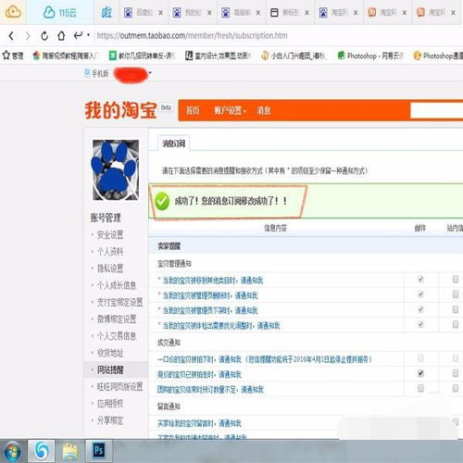The height and width of the screenshot is (463, 463).
Task: Open the Photoshop通道 bookmark
Action: coord(438,56)
